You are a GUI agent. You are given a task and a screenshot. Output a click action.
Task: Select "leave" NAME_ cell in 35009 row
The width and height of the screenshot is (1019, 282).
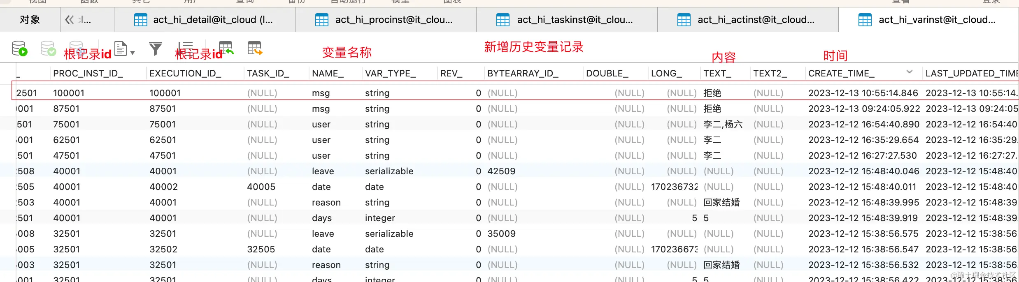click(323, 234)
